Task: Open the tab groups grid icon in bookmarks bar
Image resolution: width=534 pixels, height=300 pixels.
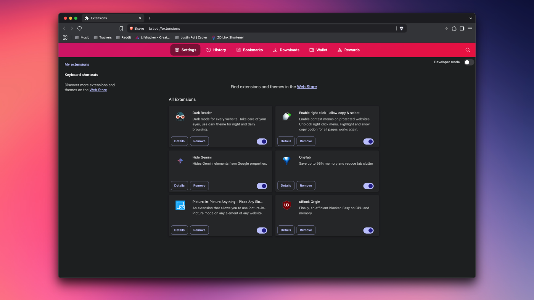Action: click(65, 37)
